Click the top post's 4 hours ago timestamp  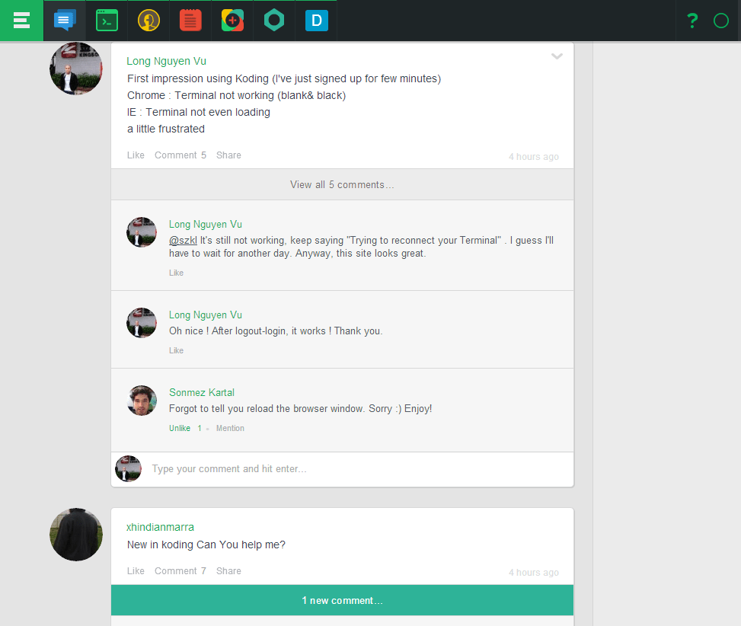534,156
